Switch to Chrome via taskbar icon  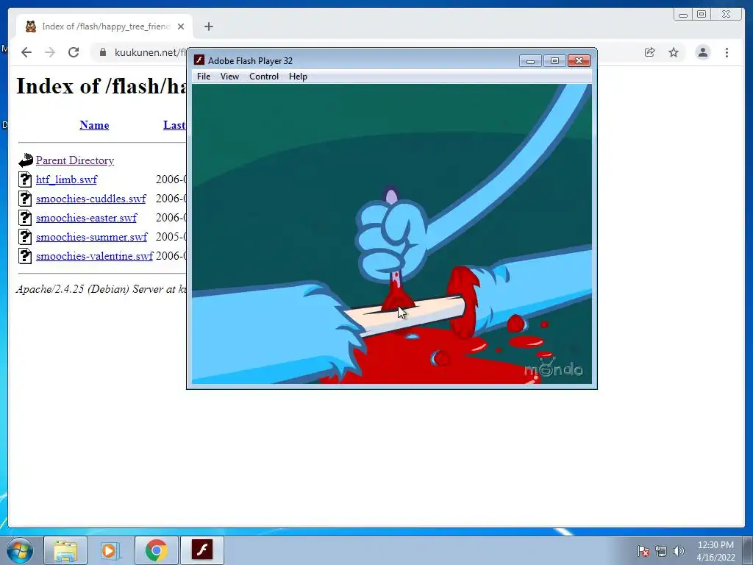156,550
